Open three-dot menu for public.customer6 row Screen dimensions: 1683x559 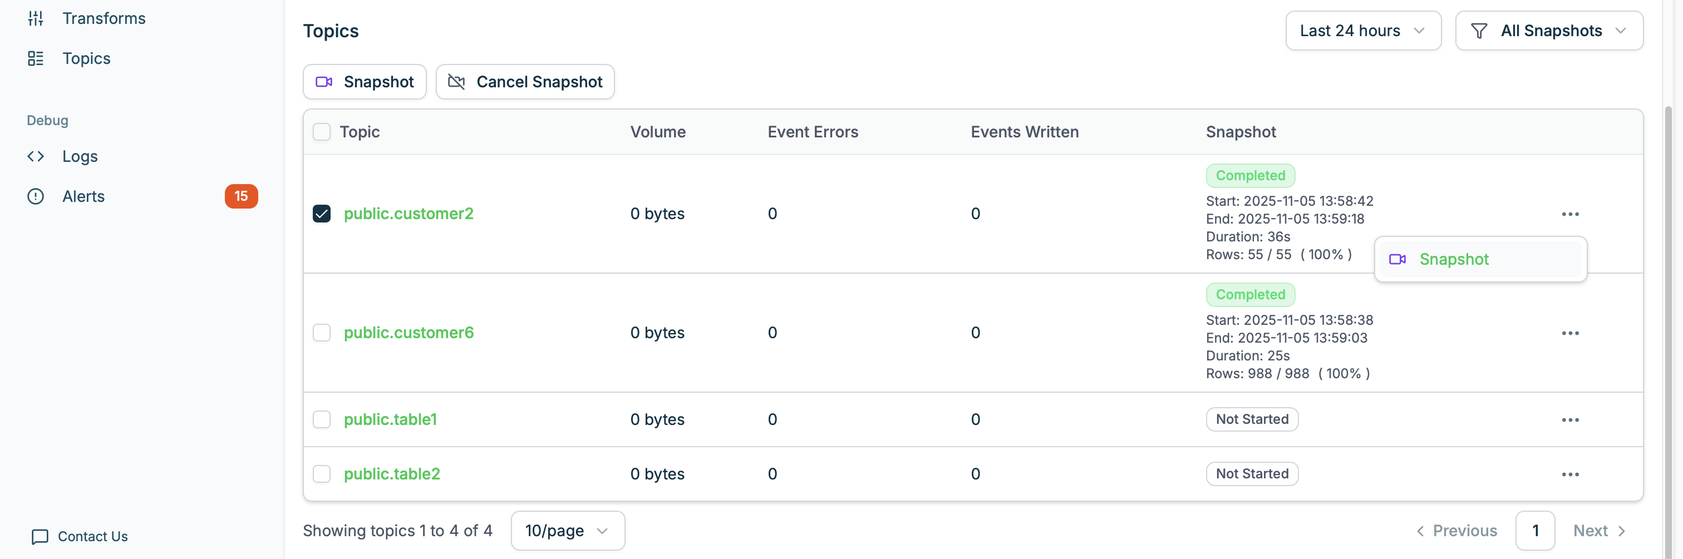[1570, 333]
